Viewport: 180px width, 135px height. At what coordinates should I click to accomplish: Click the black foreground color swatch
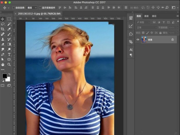tap(5, 76)
